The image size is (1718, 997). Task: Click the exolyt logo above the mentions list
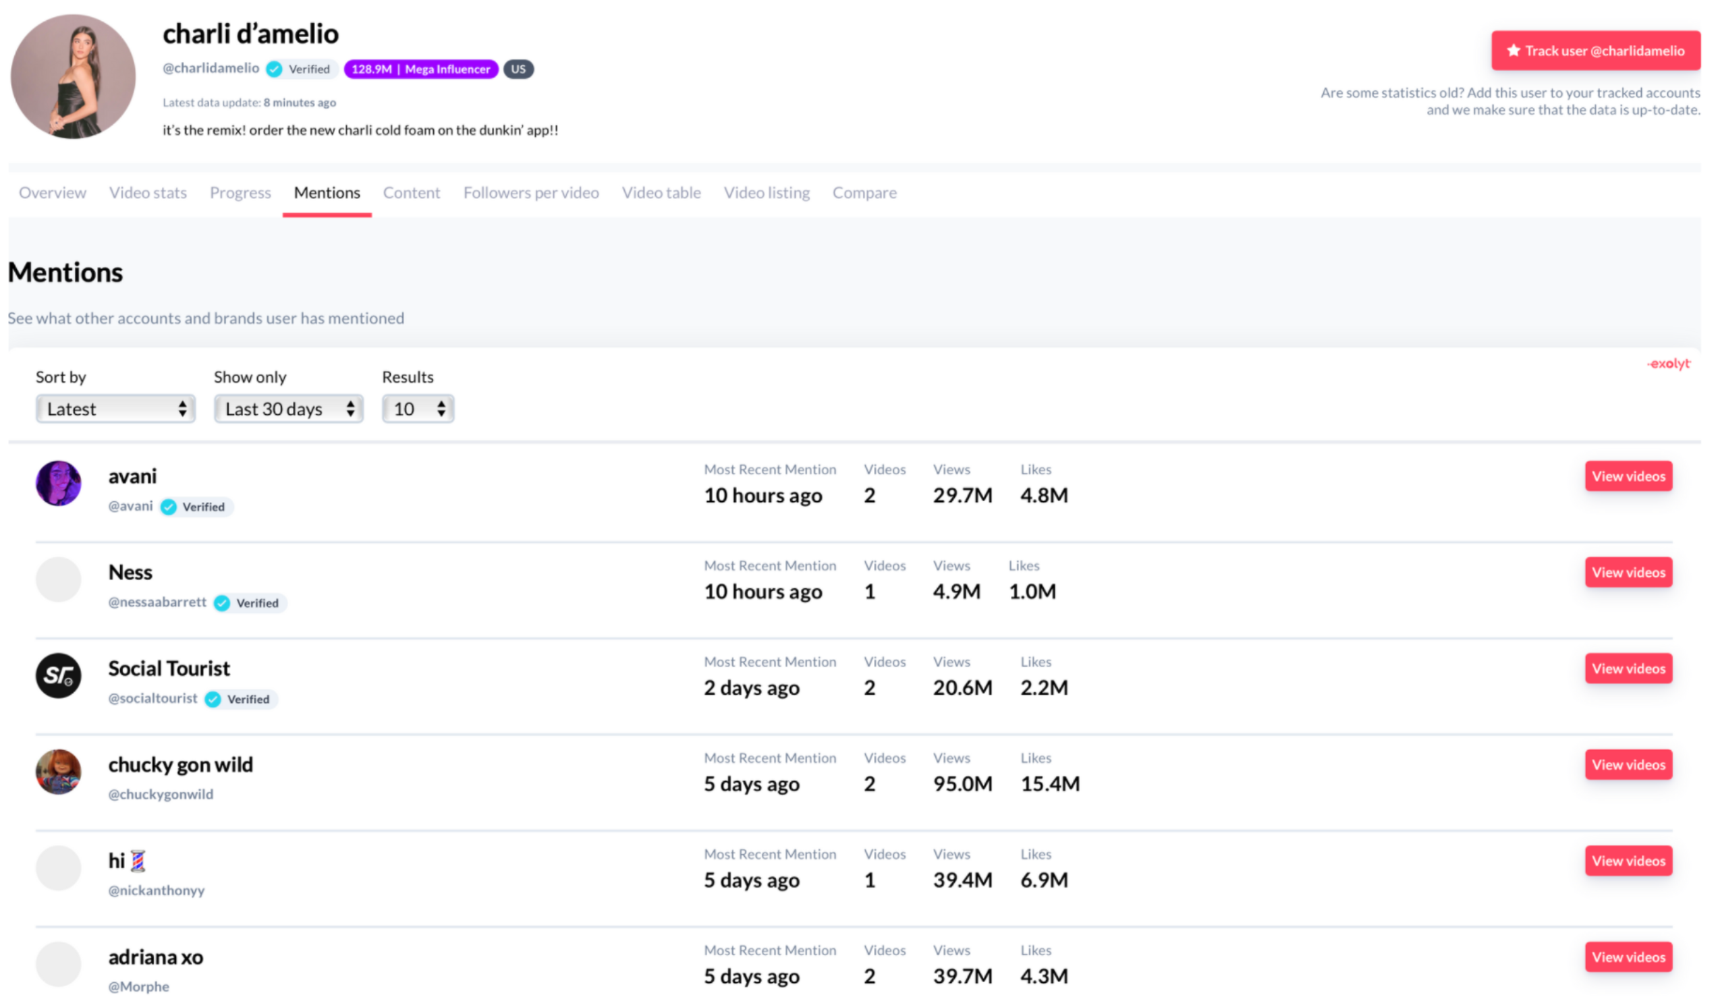(x=1668, y=364)
